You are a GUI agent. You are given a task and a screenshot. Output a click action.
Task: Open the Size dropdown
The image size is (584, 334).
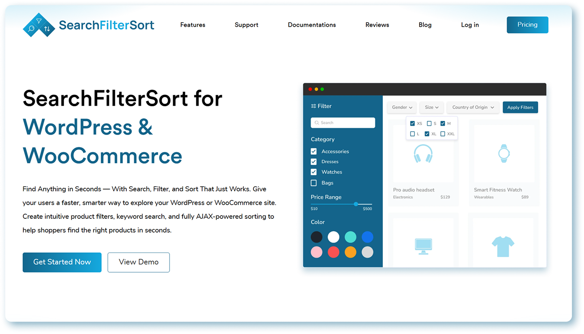point(431,107)
